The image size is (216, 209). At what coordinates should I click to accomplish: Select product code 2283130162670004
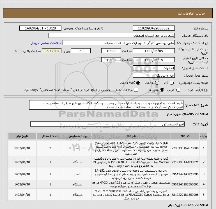tap(185, 148)
